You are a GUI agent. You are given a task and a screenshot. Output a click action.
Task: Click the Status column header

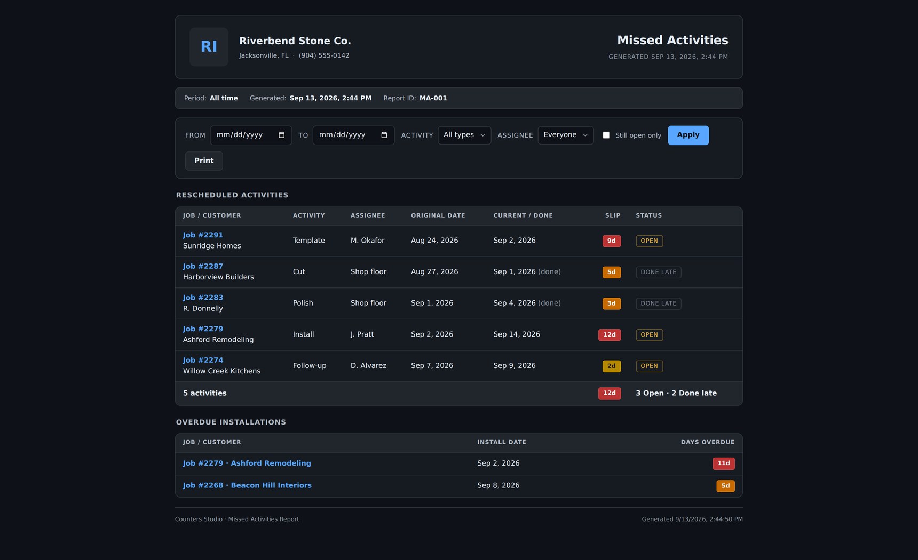pos(648,216)
